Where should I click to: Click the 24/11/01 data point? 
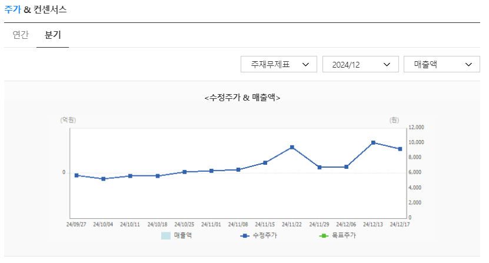click(x=211, y=171)
